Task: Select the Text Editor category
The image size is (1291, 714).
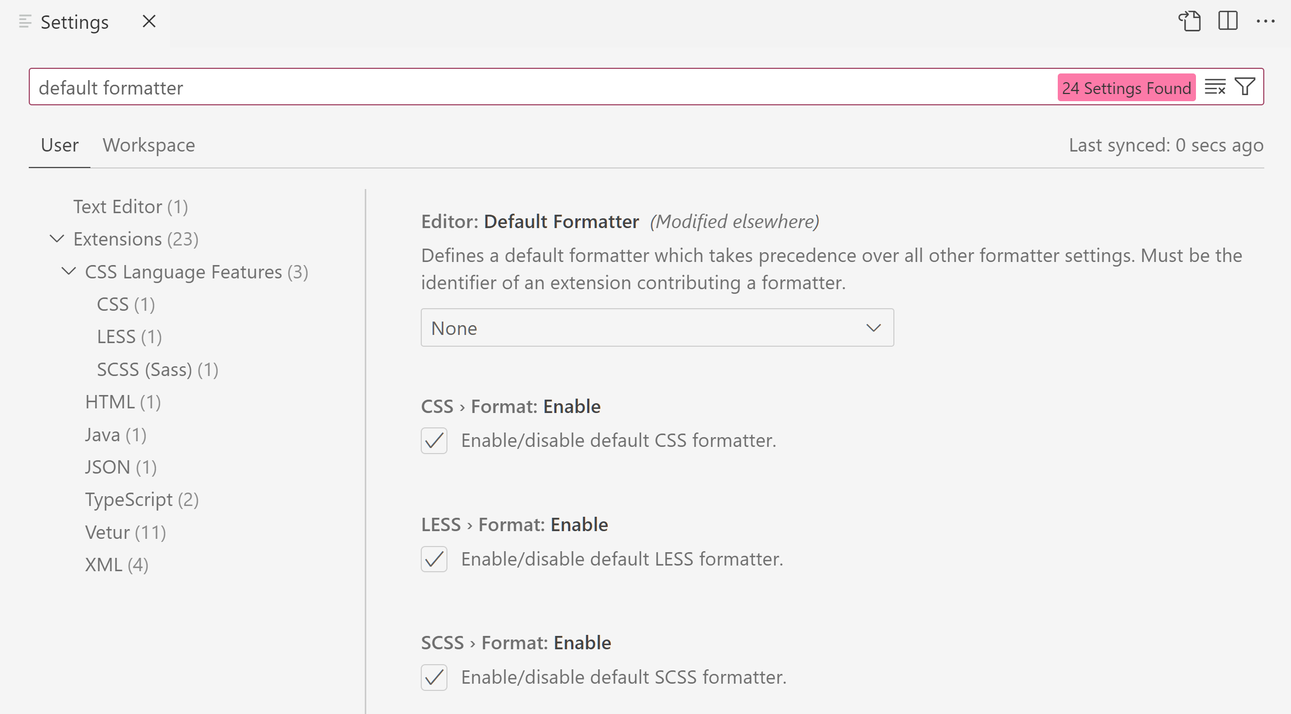Action: click(x=131, y=206)
